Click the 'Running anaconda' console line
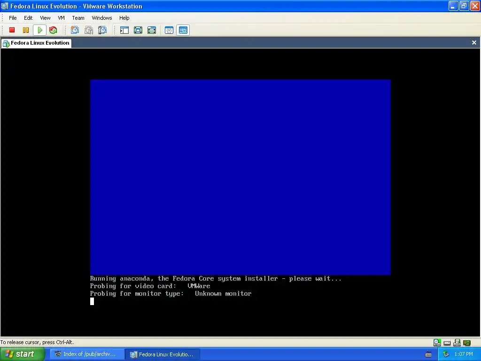 coord(216,279)
